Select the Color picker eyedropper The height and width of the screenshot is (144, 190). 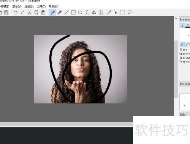(x=109, y=13)
